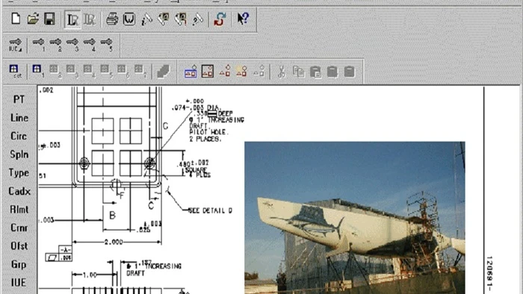Click the scissors cut icon

(281, 71)
